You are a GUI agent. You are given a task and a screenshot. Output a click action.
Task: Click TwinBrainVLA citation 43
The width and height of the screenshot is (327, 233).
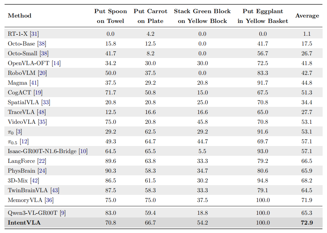coord(55,191)
